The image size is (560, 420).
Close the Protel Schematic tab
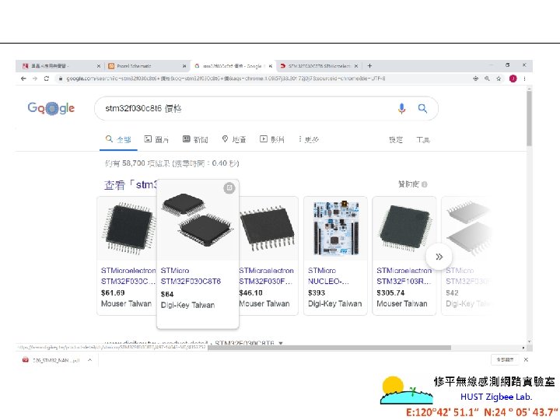[184, 66]
